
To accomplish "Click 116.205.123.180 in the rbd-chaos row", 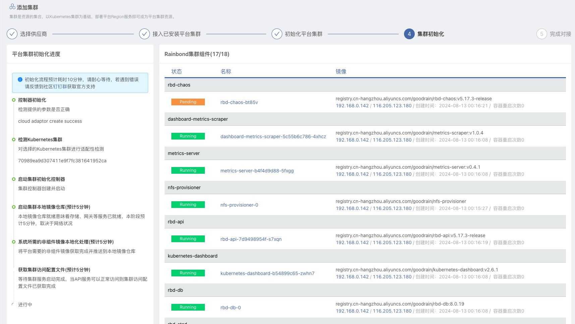I will pyautogui.click(x=392, y=106).
